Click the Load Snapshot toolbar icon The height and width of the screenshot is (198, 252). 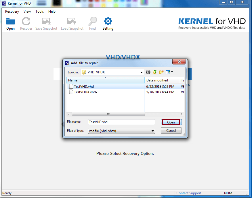click(72, 21)
